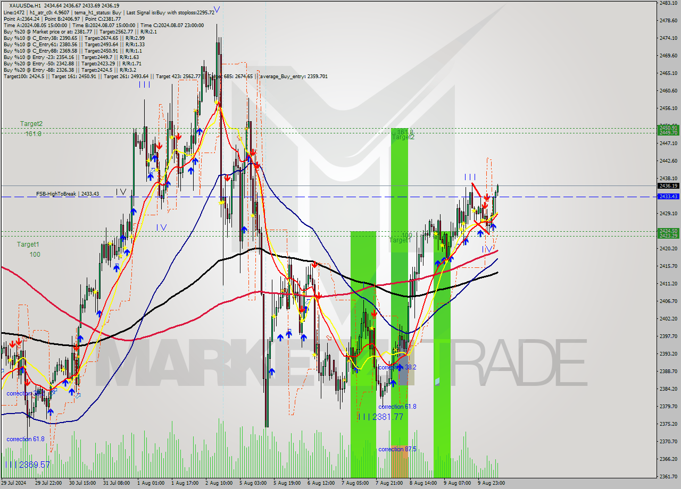
Task: Click the '9 Aug 23:00' time label
Action: (x=491, y=483)
